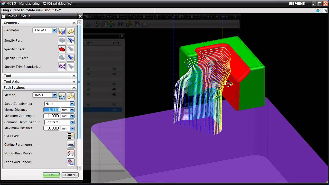Click red Specify Check select icon

(62, 49)
